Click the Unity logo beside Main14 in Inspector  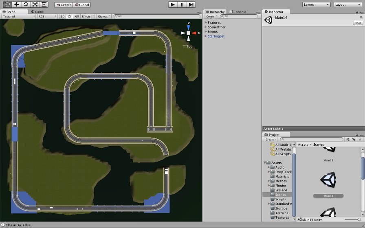268,20
